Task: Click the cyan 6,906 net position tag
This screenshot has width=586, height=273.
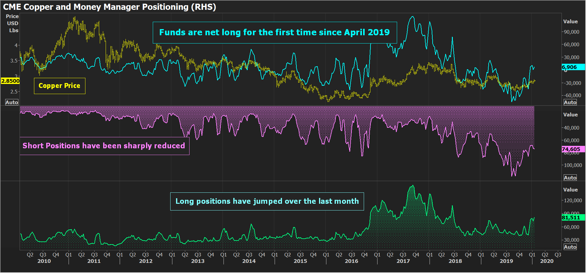Action: click(573, 67)
